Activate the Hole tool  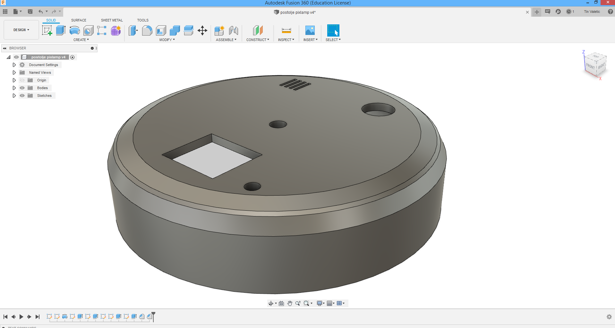(88, 30)
